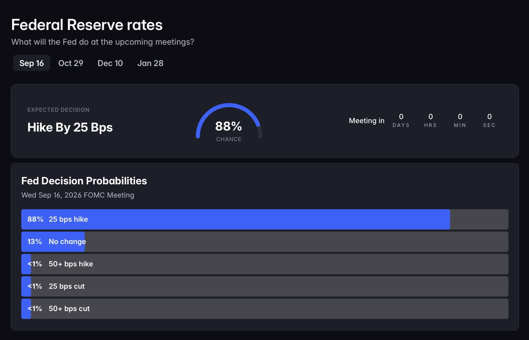
Task: Click the Federal Reserve rates heading
Action: click(87, 25)
